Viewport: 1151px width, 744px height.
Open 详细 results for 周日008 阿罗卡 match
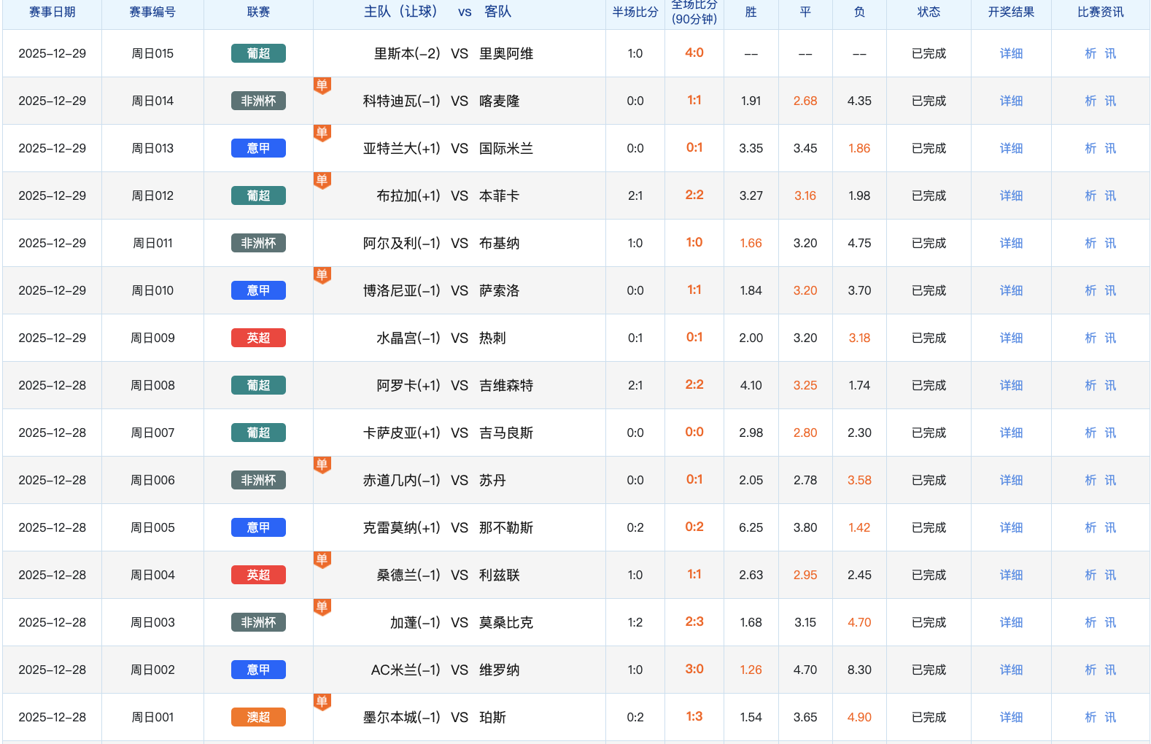[1011, 385]
